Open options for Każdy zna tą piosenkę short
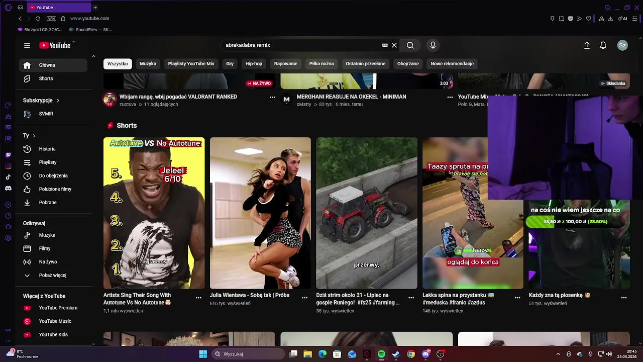 [624, 298]
